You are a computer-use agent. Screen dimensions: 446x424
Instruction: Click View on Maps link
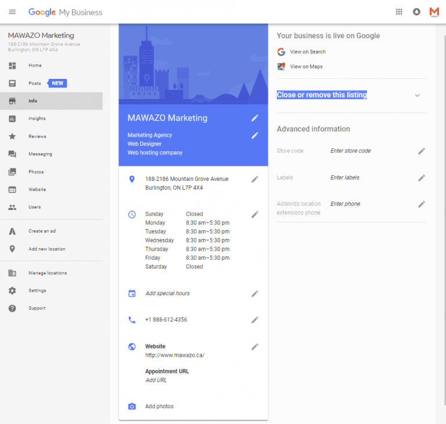pyautogui.click(x=306, y=67)
